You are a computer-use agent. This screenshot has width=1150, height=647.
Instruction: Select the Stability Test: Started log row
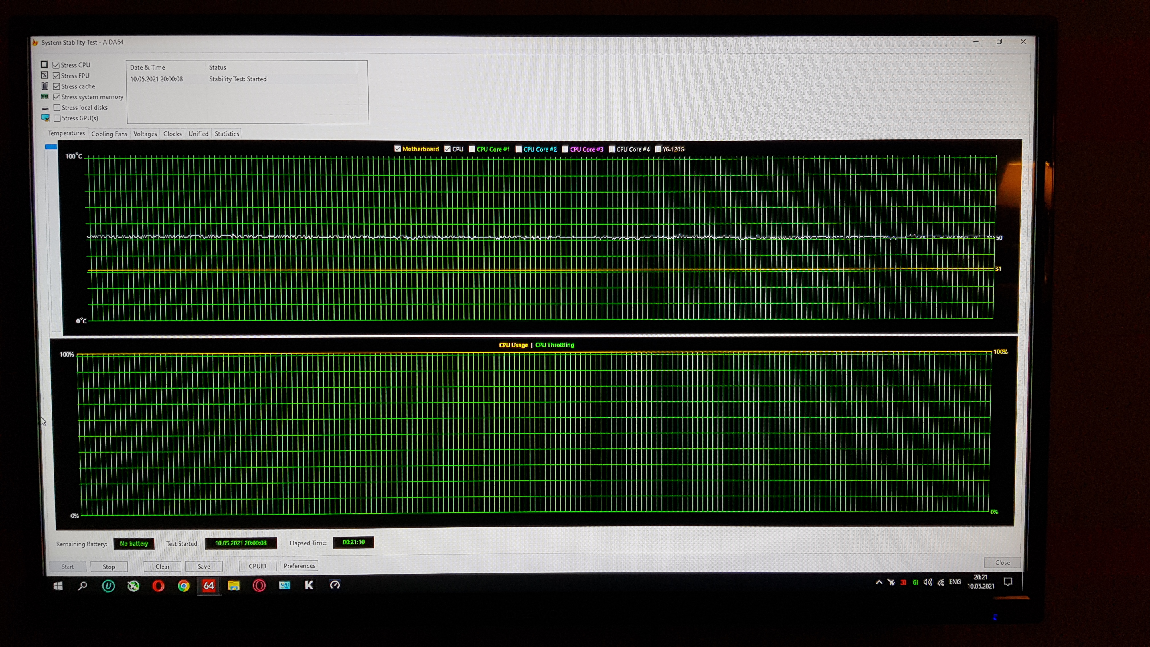click(x=243, y=79)
